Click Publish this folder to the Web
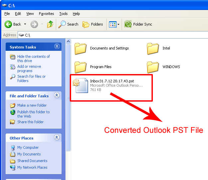208x180 pixels. [x=34, y=114]
